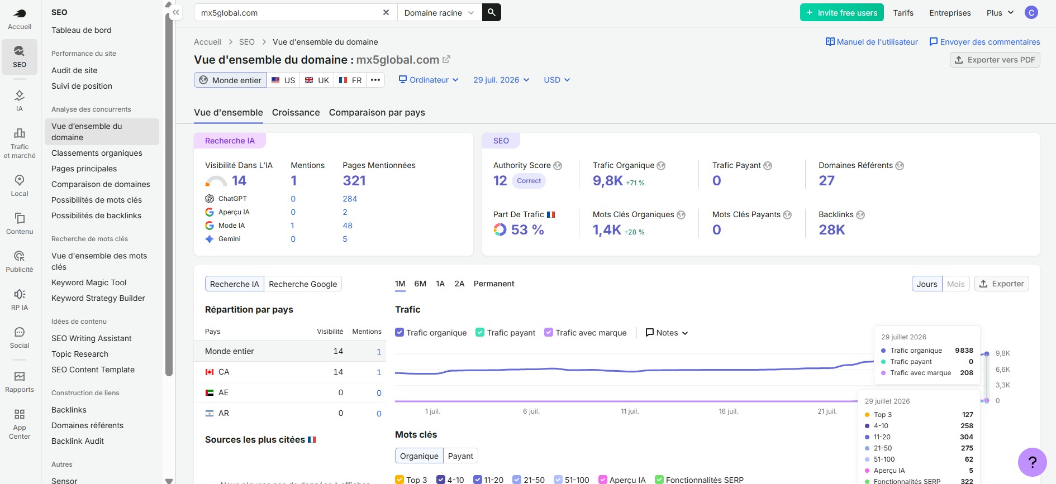Viewport: 1056px width, 484px height.
Task: Open Tarifs in top navigation
Action: coord(903,12)
